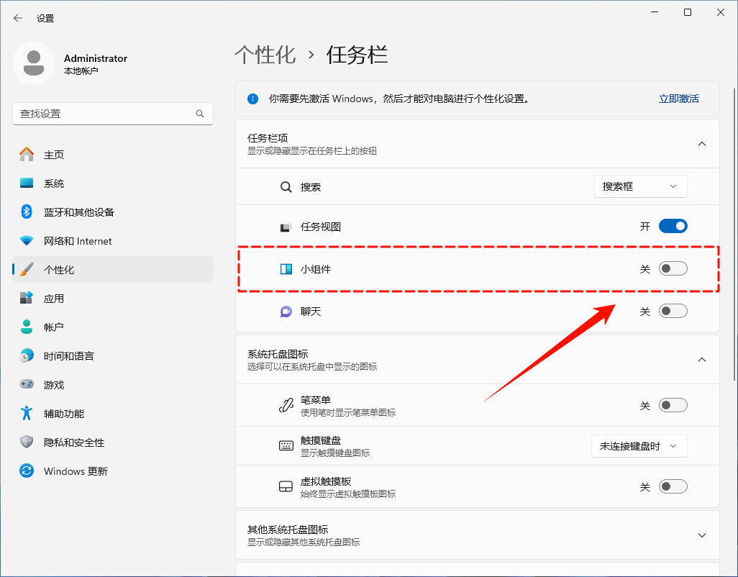This screenshot has height=577, width=738.
Task: Turn off the 任务视图 switch
Action: 673,225
